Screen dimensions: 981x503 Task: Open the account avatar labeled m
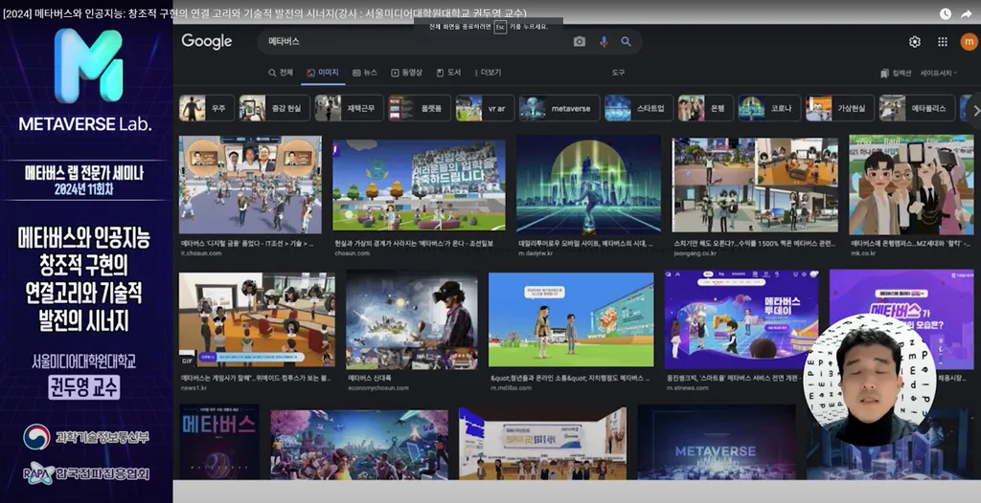tap(969, 42)
